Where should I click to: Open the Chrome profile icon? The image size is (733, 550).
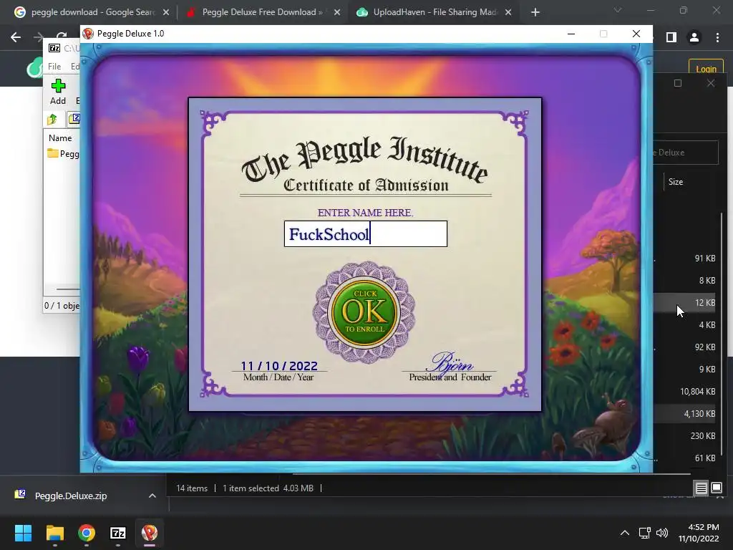click(694, 37)
